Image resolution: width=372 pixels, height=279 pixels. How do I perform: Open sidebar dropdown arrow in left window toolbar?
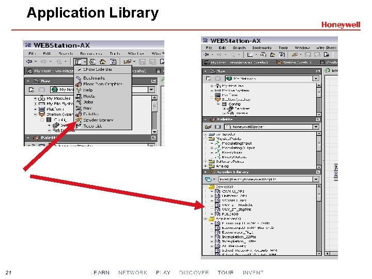point(85,62)
